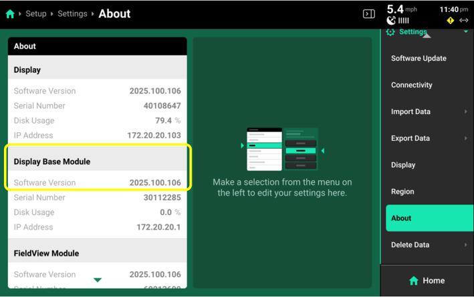
Task: Open Delete Data menu item
Action: [427, 245]
